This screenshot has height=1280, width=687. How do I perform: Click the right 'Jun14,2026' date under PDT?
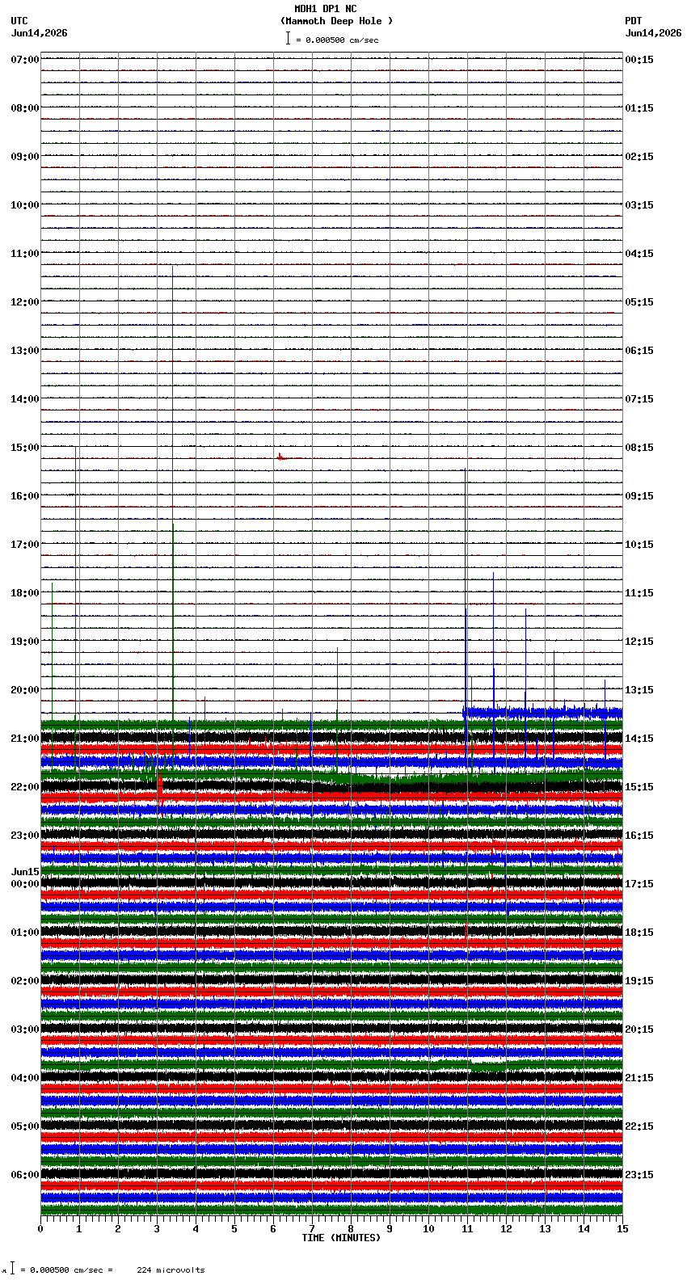(x=653, y=33)
